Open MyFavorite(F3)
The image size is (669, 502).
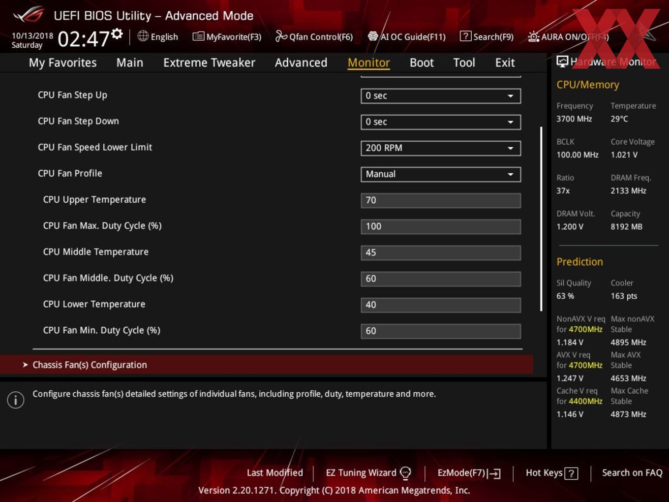pyautogui.click(x=227, y=36)
